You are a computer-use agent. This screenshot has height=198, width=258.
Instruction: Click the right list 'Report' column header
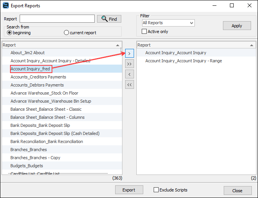point(196,45)
